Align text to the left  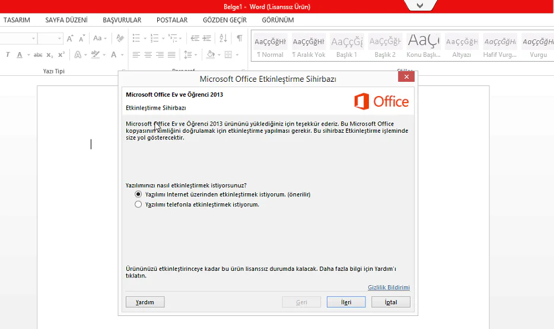136,55
